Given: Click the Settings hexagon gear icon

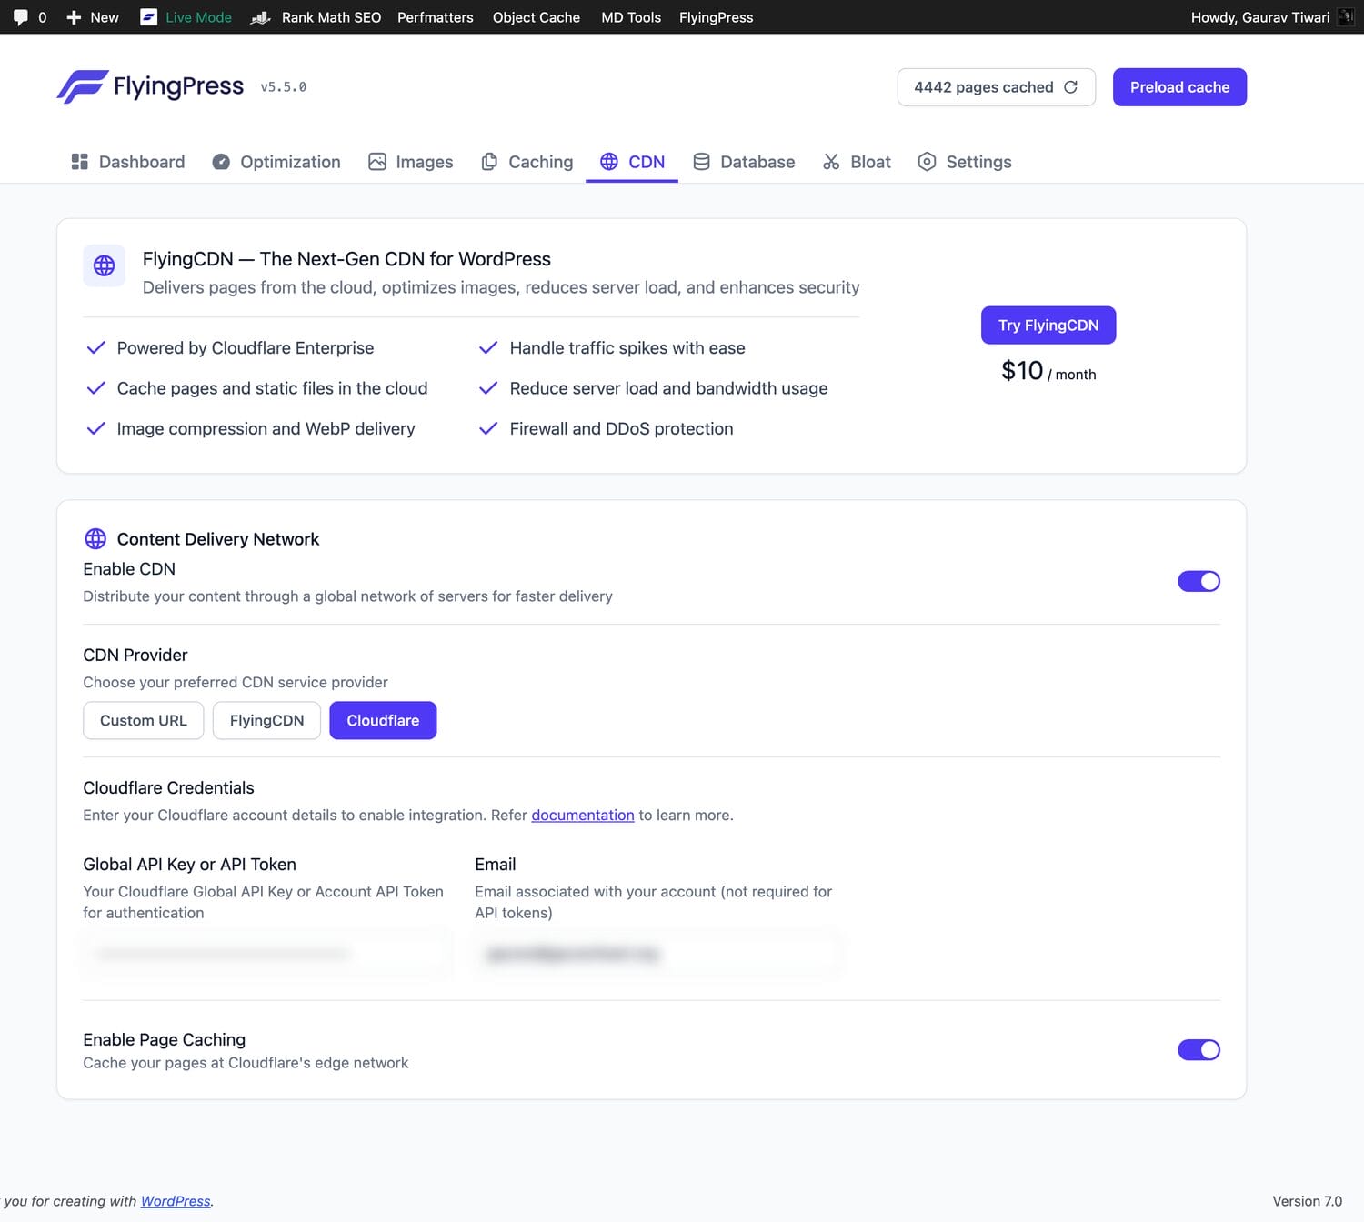Looking at the screenshot, I should point(927,162).
